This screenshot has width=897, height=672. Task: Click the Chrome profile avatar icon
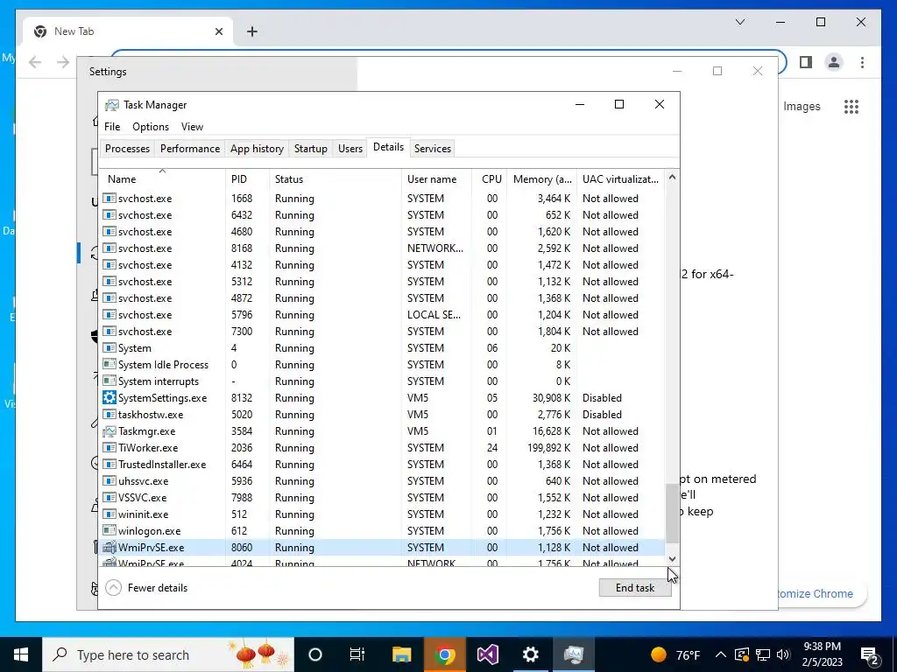(x=834, y=62)
